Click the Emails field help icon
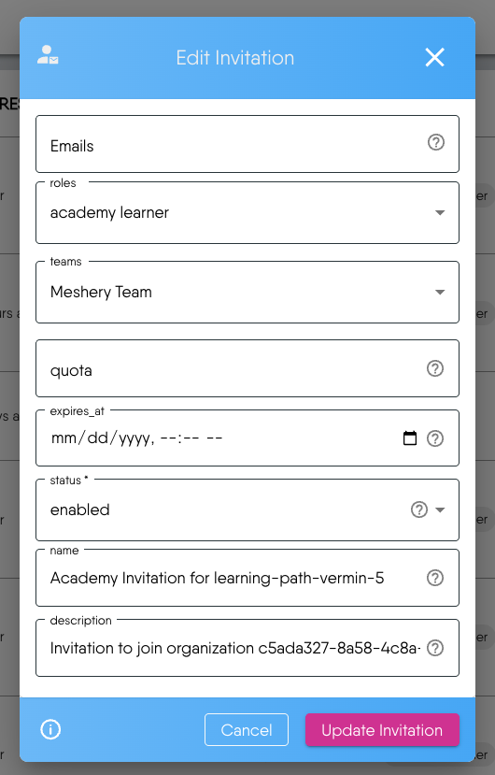The image size is (495, 775). coord(436,142)
